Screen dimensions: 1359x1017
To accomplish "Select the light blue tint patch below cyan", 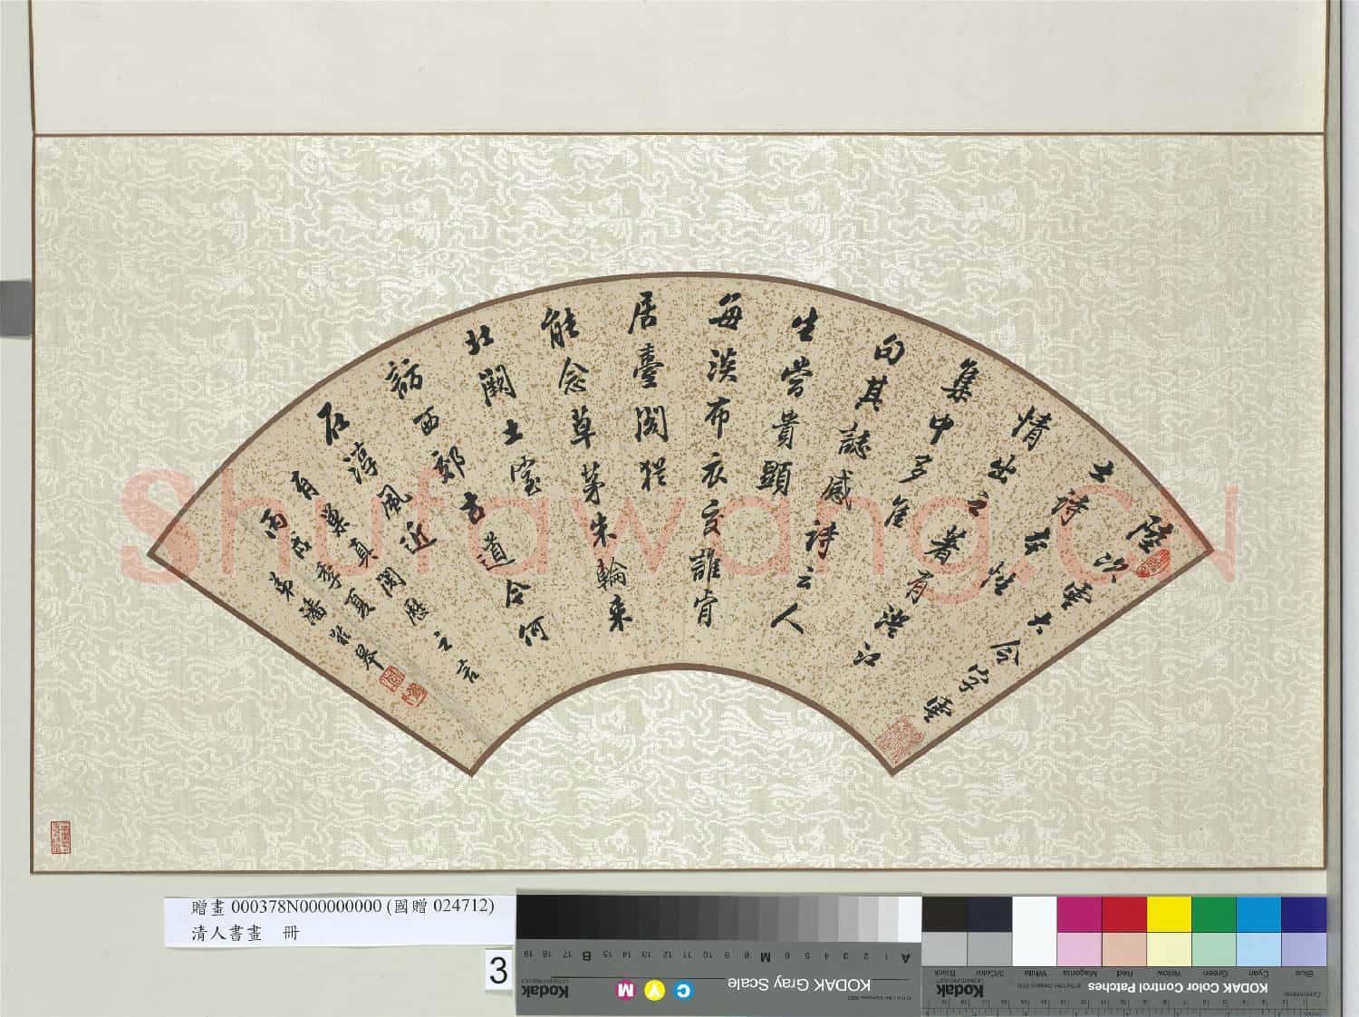I will (1258, 947).
